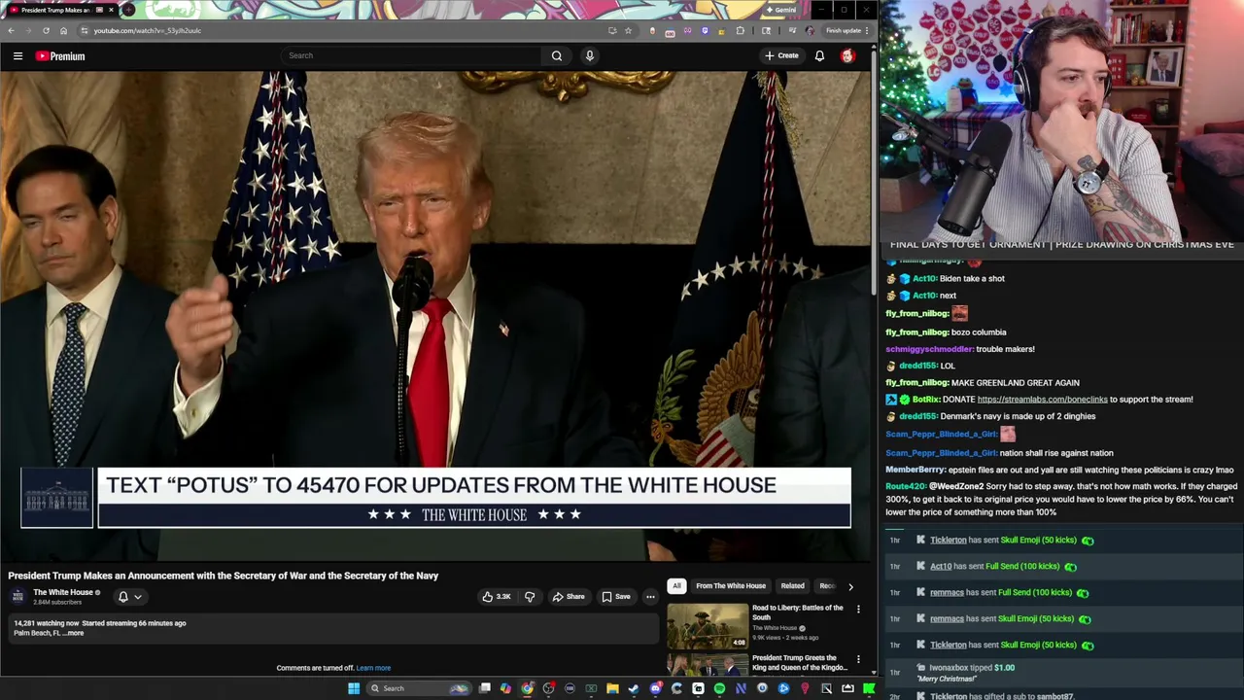Go to the YouTube Premium home logo
The height and width of the screenshot is (700, 1244).
pyautogui.click(x=60, y=56)
